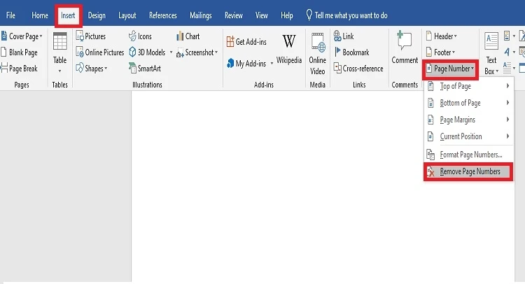Click Get Add-ins button
This screenshot has width=525, height=284.
point(247,42)
